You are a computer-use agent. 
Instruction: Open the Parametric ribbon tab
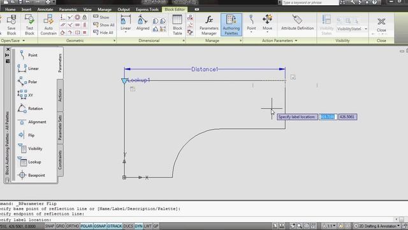68,10
